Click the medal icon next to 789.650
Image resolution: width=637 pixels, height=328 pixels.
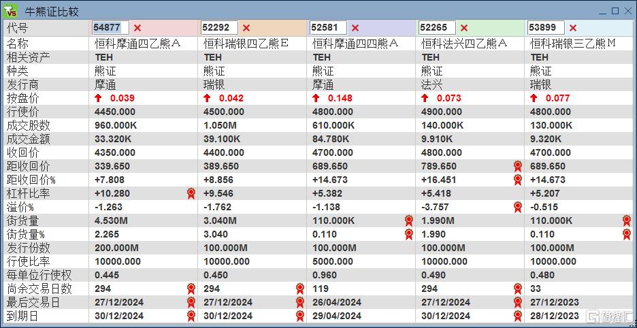point(517,166)
